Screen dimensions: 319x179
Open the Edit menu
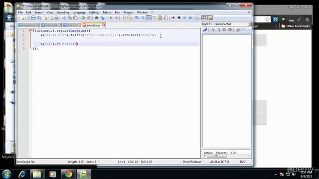tap(28, 12)
